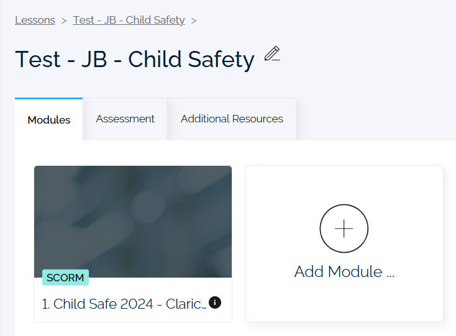Click the circled plus icon
The width and height of the screenshot is (456, 336).
344,229
